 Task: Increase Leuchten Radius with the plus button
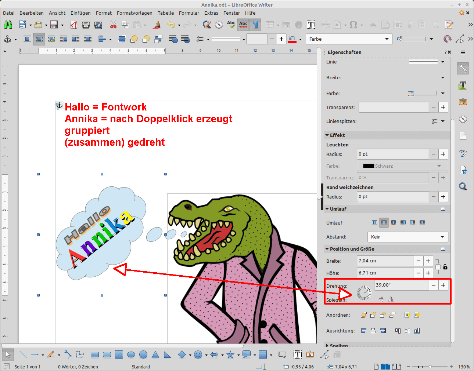[x=443, y=154]
